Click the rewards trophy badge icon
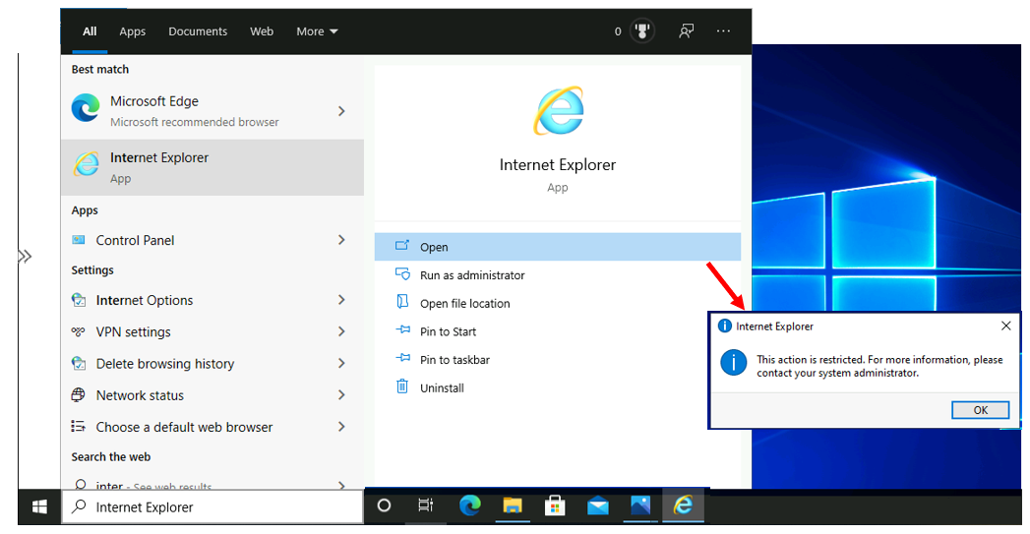This screenshot has width=1030, height=534. click(x=641, y=30)
